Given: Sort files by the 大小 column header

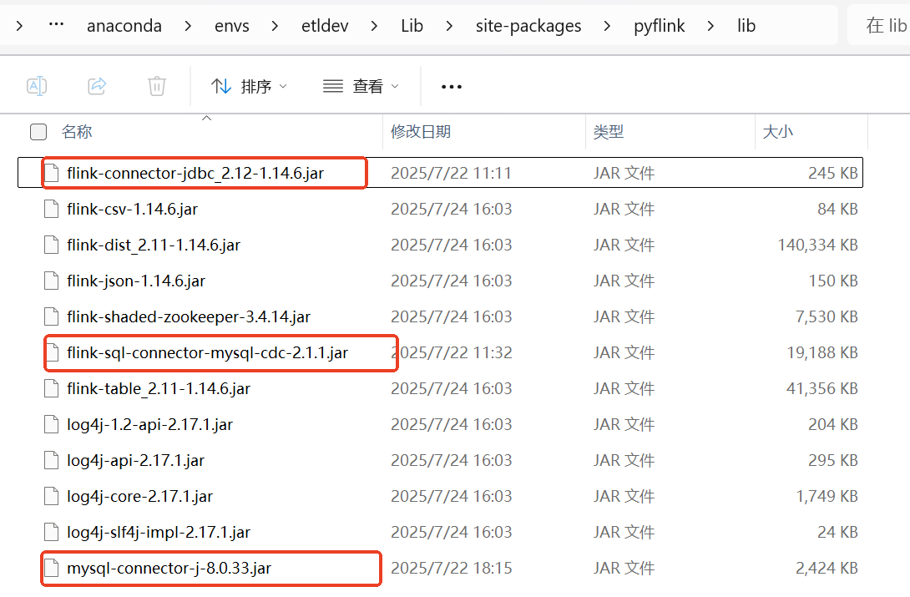Looking at the screenshot, I should tap(776, 132).
